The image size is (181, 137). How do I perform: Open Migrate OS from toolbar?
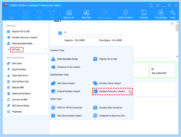pyautogui.click(x=69, y=14)
